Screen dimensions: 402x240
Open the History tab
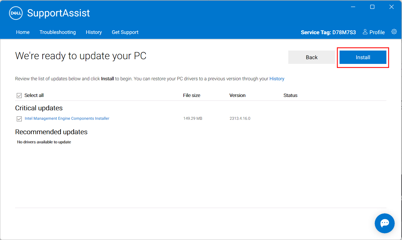click(x=94, y=32)
